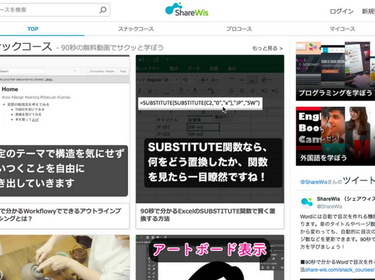This screenshot has height=280, width=375.
Task: Open the アートボード表示 video thumbnail
Action: [x=210, y=258]
